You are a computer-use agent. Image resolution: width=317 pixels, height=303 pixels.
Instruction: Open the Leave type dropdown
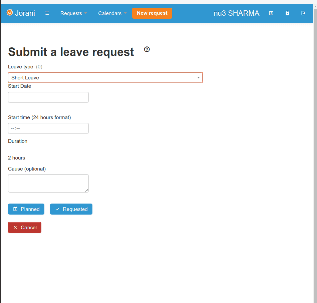click(105, 77)
